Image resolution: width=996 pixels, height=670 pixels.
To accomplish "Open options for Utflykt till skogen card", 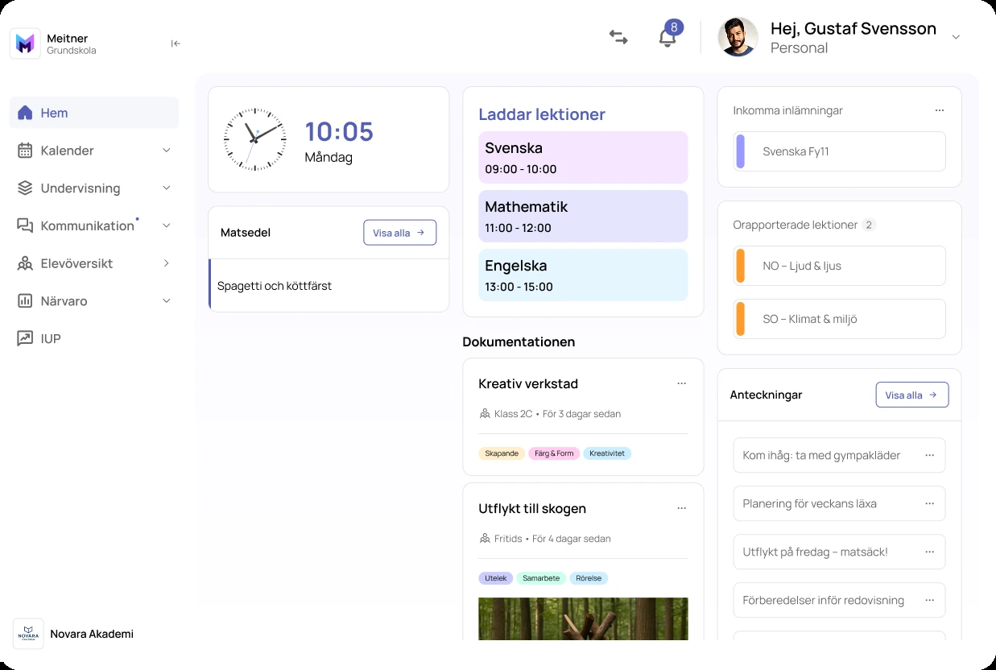I will click(681, 508).
